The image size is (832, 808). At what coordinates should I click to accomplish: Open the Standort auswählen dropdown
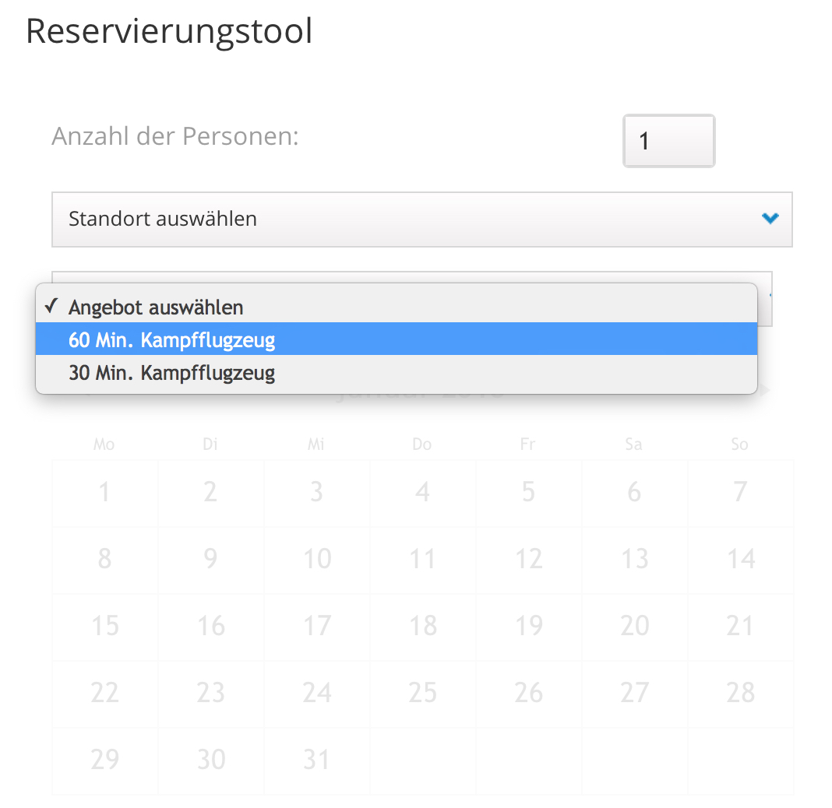(x=421, y=219)
